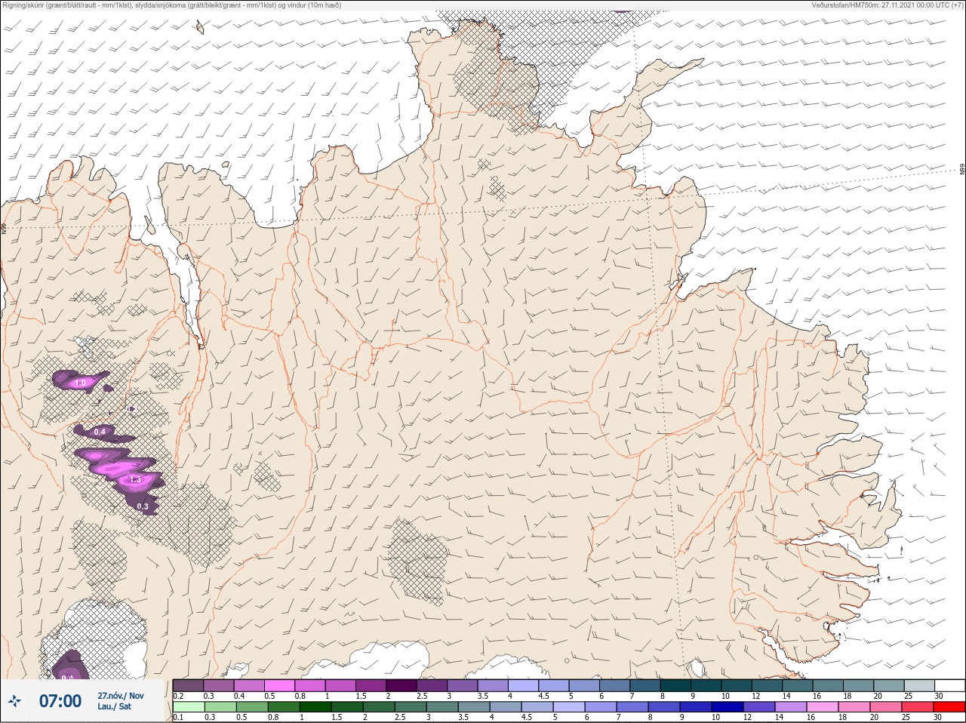Click the 0.4 precipitation contour label
This screenshot has height=723, width=966.
click(x=100, y=432)
